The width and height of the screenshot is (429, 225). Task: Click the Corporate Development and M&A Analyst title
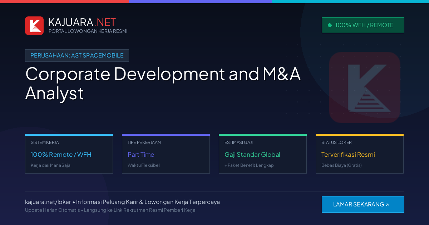tap(163, 83)
